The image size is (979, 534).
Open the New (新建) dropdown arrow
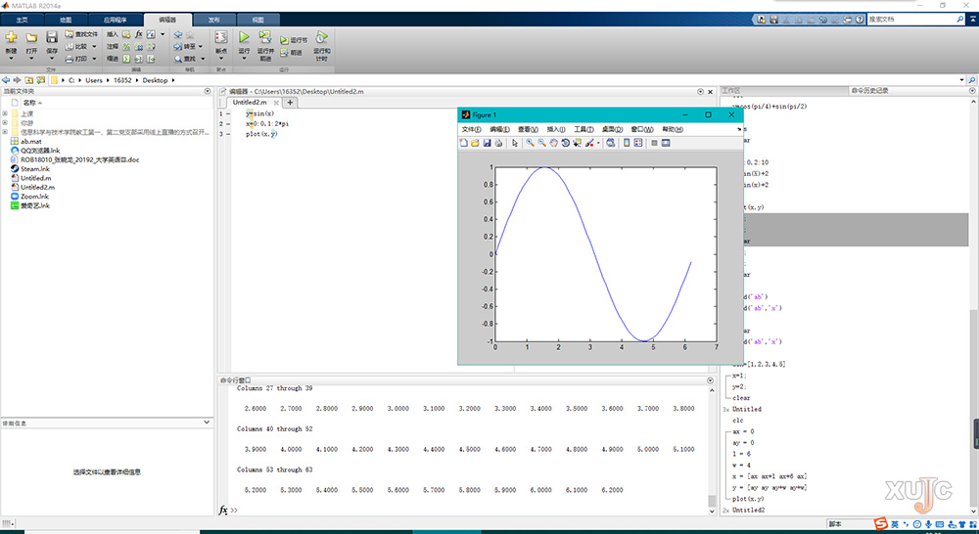click(x=12, y=59)
